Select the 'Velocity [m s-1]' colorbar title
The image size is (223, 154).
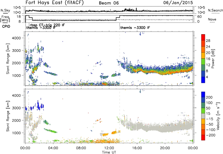coord(218,116)
